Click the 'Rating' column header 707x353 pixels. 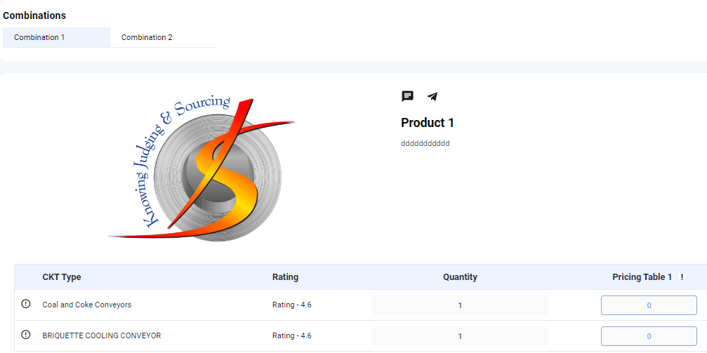tap(286, 277)
